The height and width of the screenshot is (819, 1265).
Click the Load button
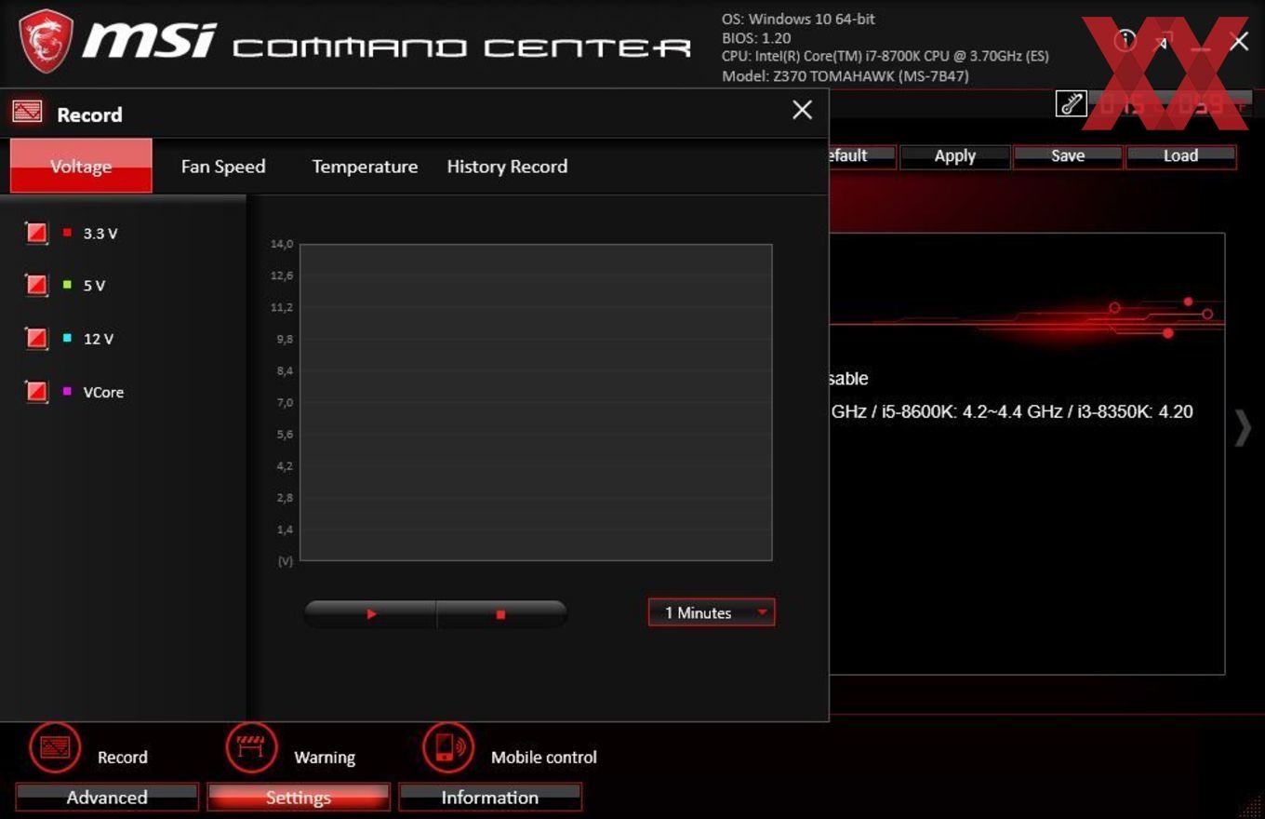1181,156
